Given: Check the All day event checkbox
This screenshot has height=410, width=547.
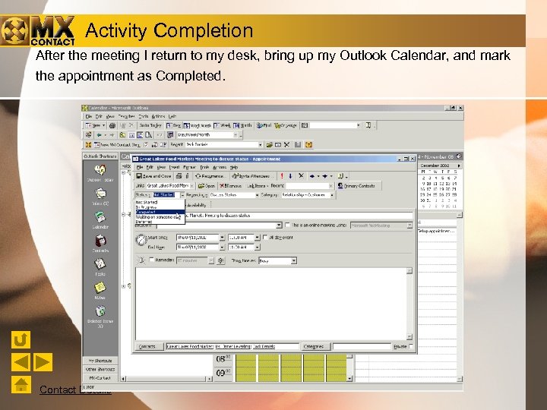Looking at the screenshot, I should click(x=265, y=237).
